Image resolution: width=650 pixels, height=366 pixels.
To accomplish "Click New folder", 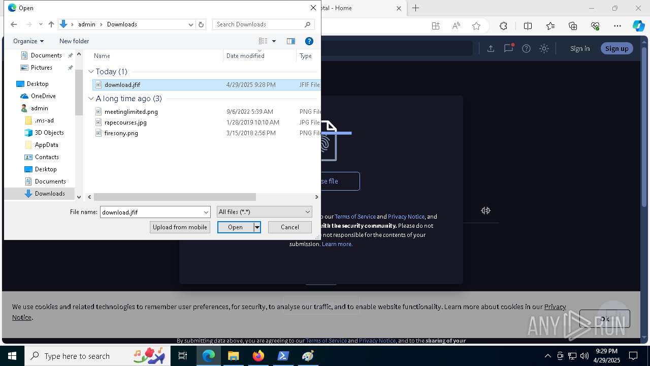I will click(x=74, y=41).
